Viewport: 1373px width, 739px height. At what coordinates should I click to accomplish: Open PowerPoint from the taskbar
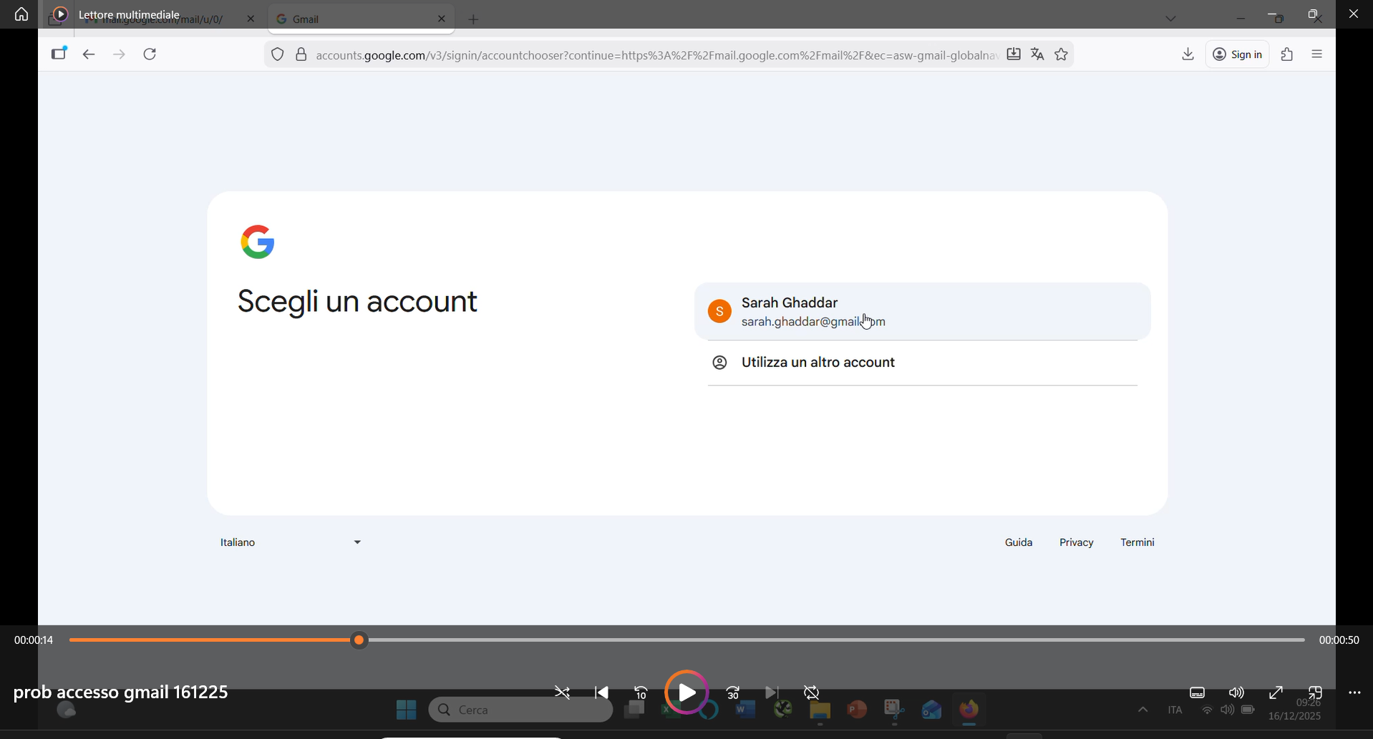coord(858,710)
